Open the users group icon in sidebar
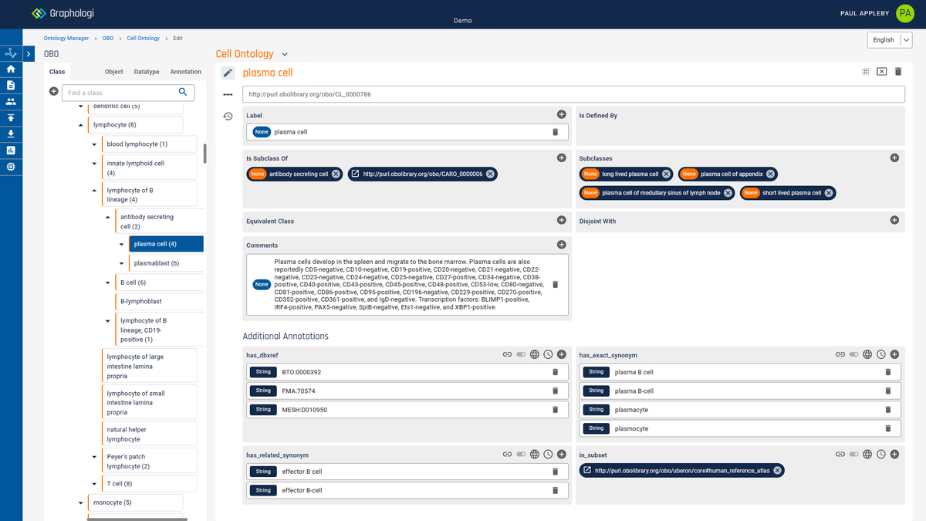 point(11,101)
